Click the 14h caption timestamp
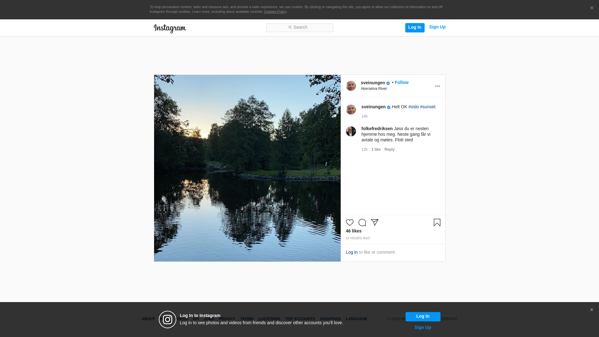This screenshot has height=337, width=599. [x=364, y=116]
